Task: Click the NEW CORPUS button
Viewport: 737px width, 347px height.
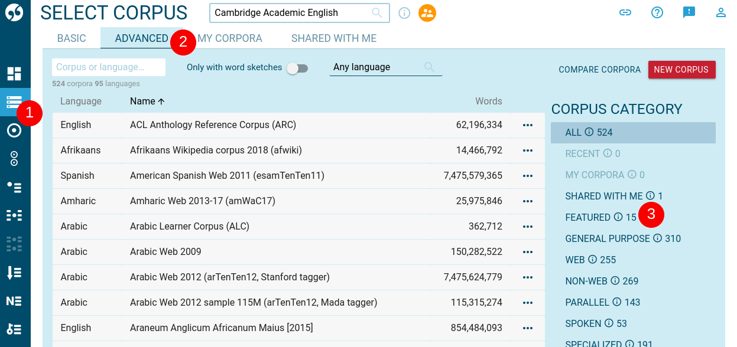Action: pos(681,69)
